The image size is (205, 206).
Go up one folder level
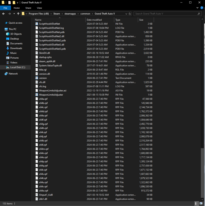click(18, 14)
